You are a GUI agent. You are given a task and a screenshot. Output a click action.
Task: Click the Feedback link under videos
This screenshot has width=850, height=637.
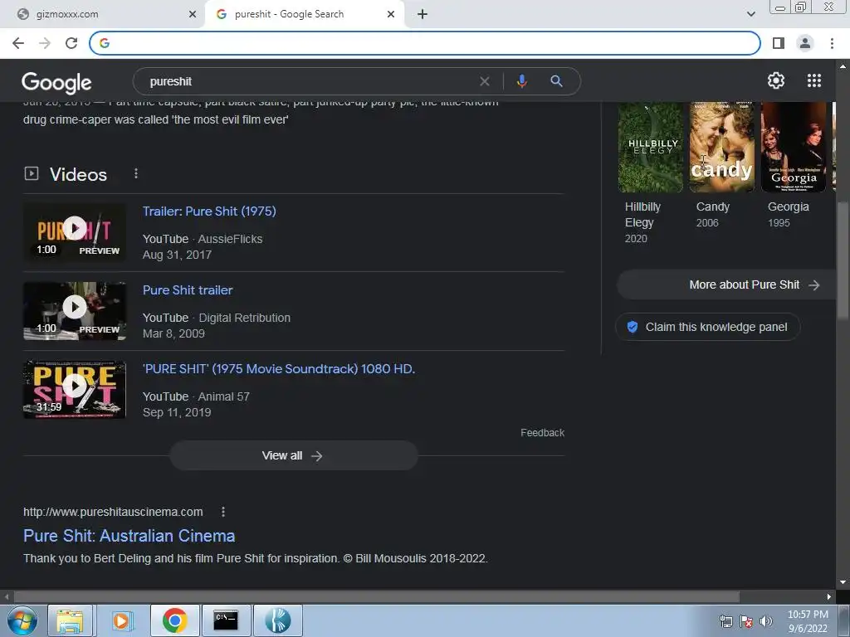[542, 433]
